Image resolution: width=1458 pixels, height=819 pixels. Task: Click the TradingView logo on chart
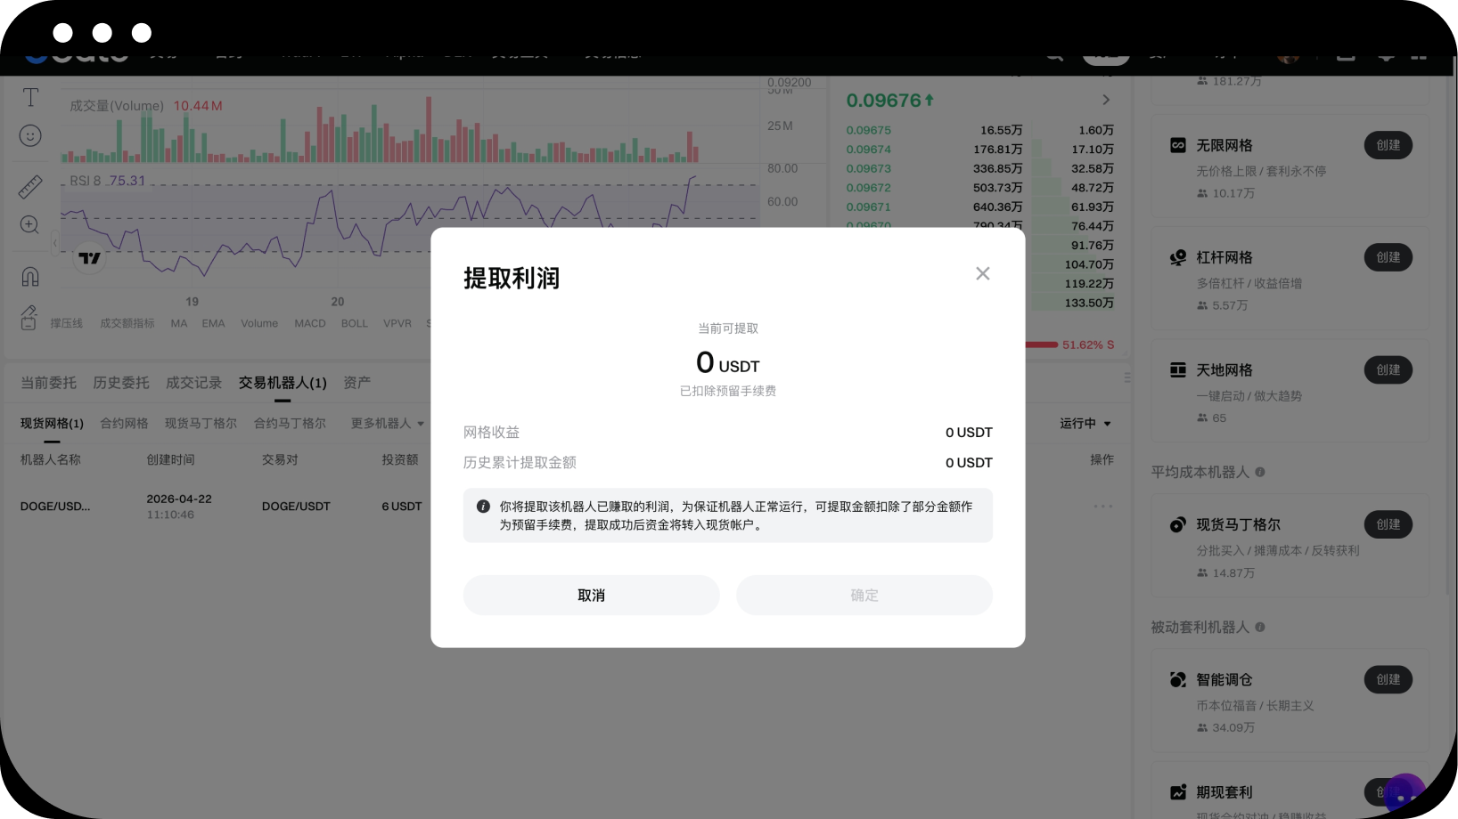pos(89,258)
